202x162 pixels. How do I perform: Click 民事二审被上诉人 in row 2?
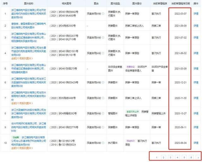click(134, 26)
